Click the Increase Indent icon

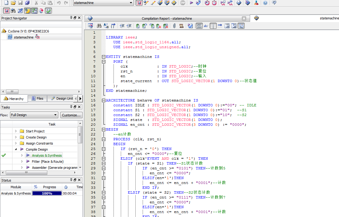tap(122, 26)
